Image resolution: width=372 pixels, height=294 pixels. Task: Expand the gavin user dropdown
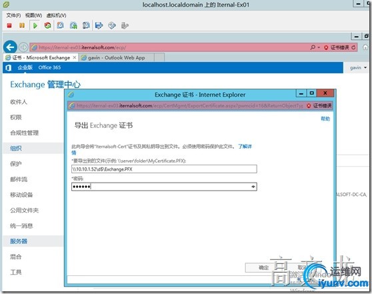pos(358,68)
